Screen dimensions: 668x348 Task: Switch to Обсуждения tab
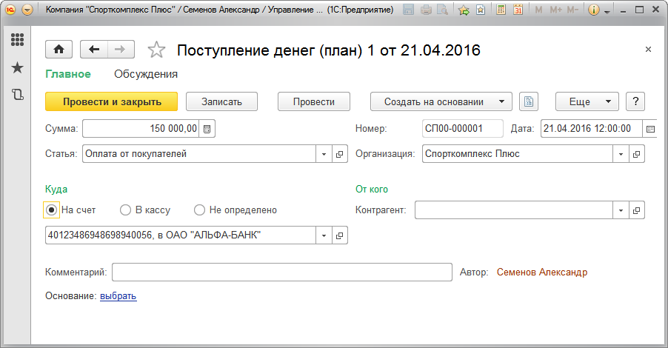[x=146, y=74]
